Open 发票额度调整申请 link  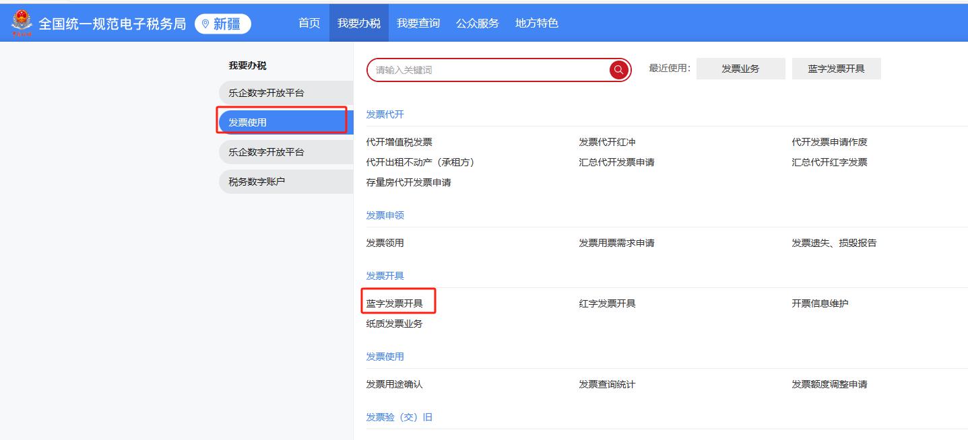pos(829,384)
